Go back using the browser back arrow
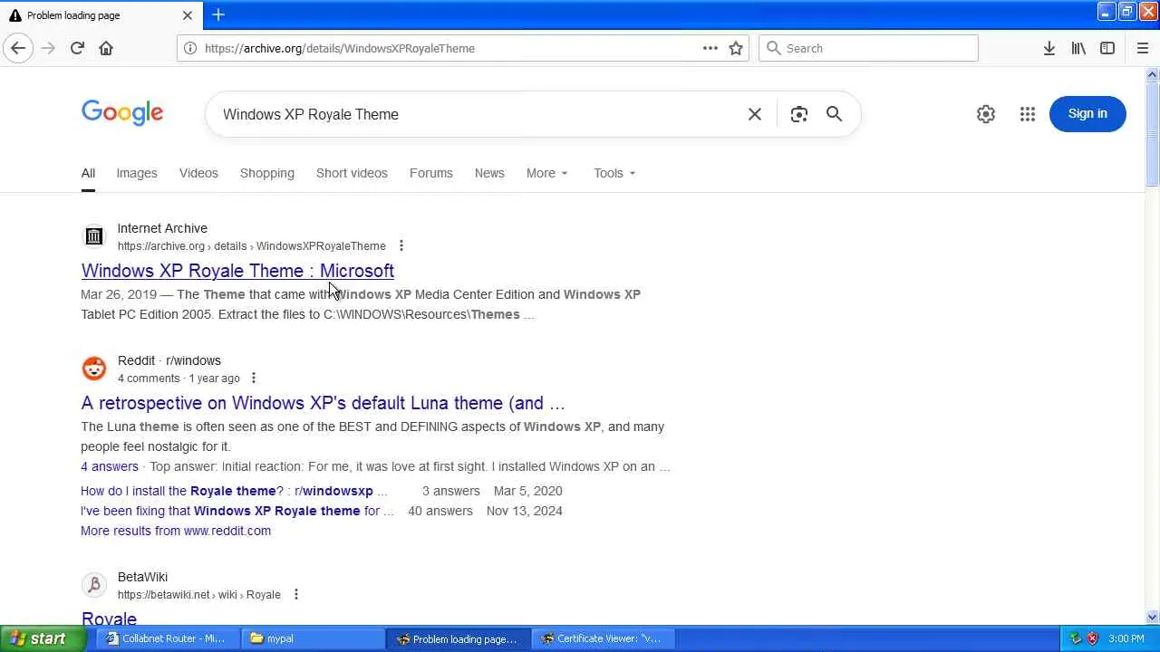 [18, 48]
